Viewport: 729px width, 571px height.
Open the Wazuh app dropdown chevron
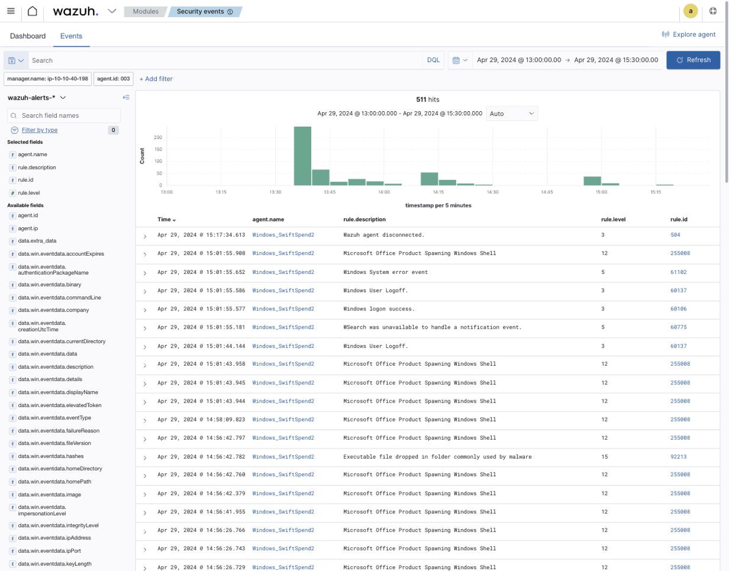[112, 11]
